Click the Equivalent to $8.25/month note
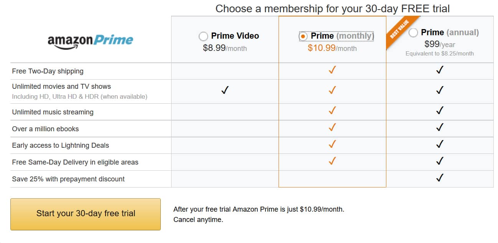Screen dimensions: 498x243 (x=440, y=54)
